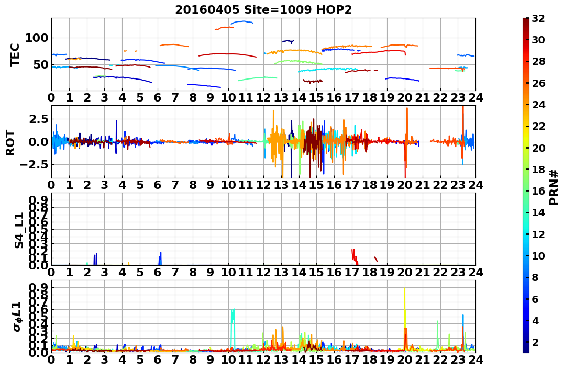Click the red S4_L1 spike at hour 17
Screen dimensions: 564x371
point(355,256)
